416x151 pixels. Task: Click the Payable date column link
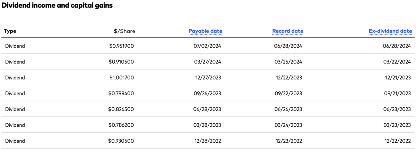pyautogui.click(x=205, y=31)
